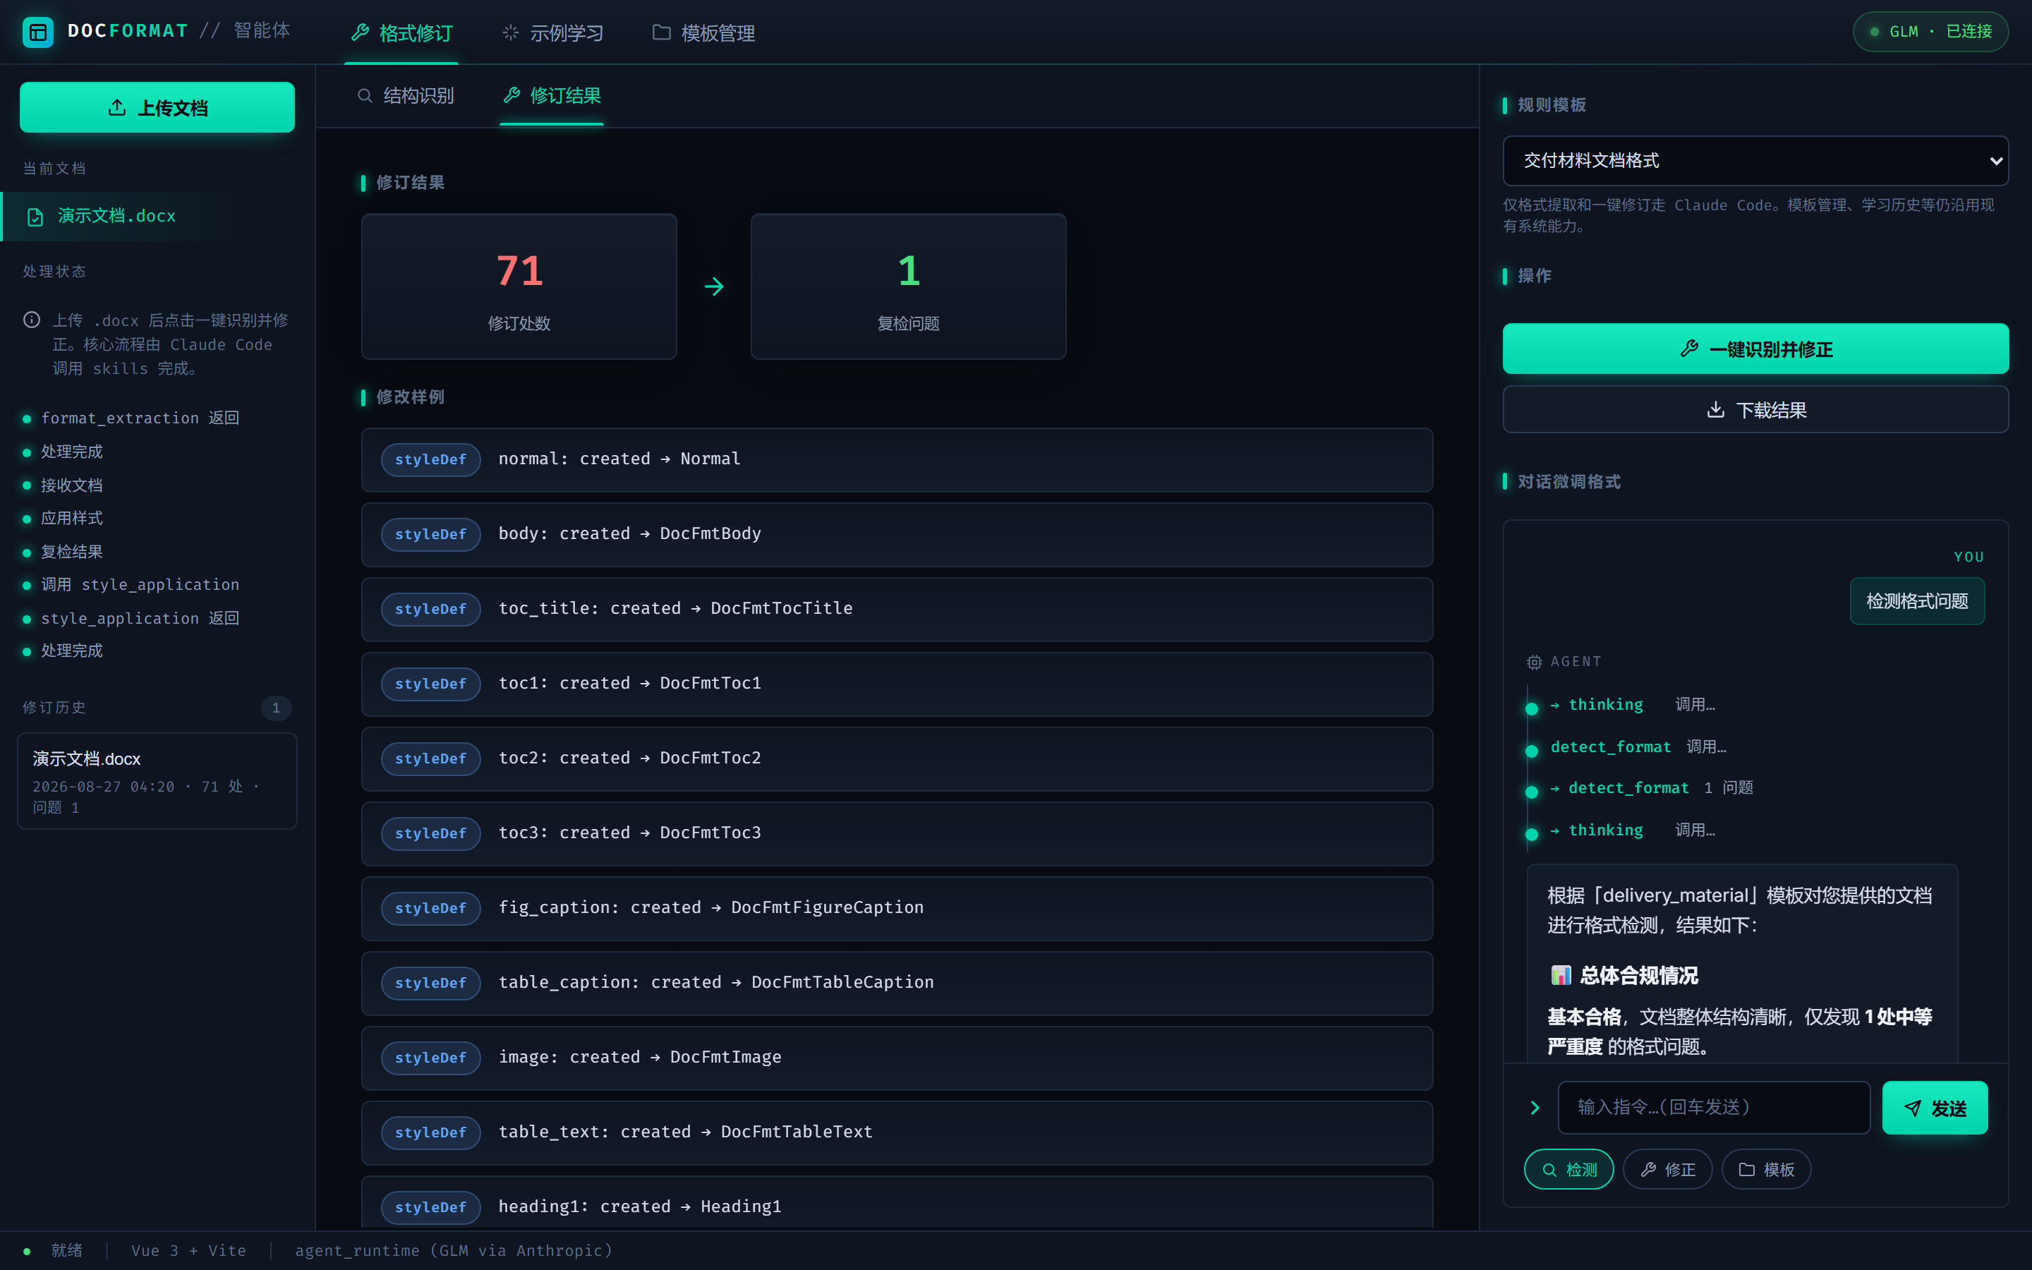Switch to the 修订结果 sub-tab
This screenshot has height=1270, width=2032.
click(552, 96)
